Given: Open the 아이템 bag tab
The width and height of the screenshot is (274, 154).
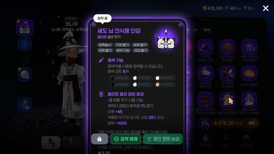Looking at the screenshot, I should [x=205, y=141].
